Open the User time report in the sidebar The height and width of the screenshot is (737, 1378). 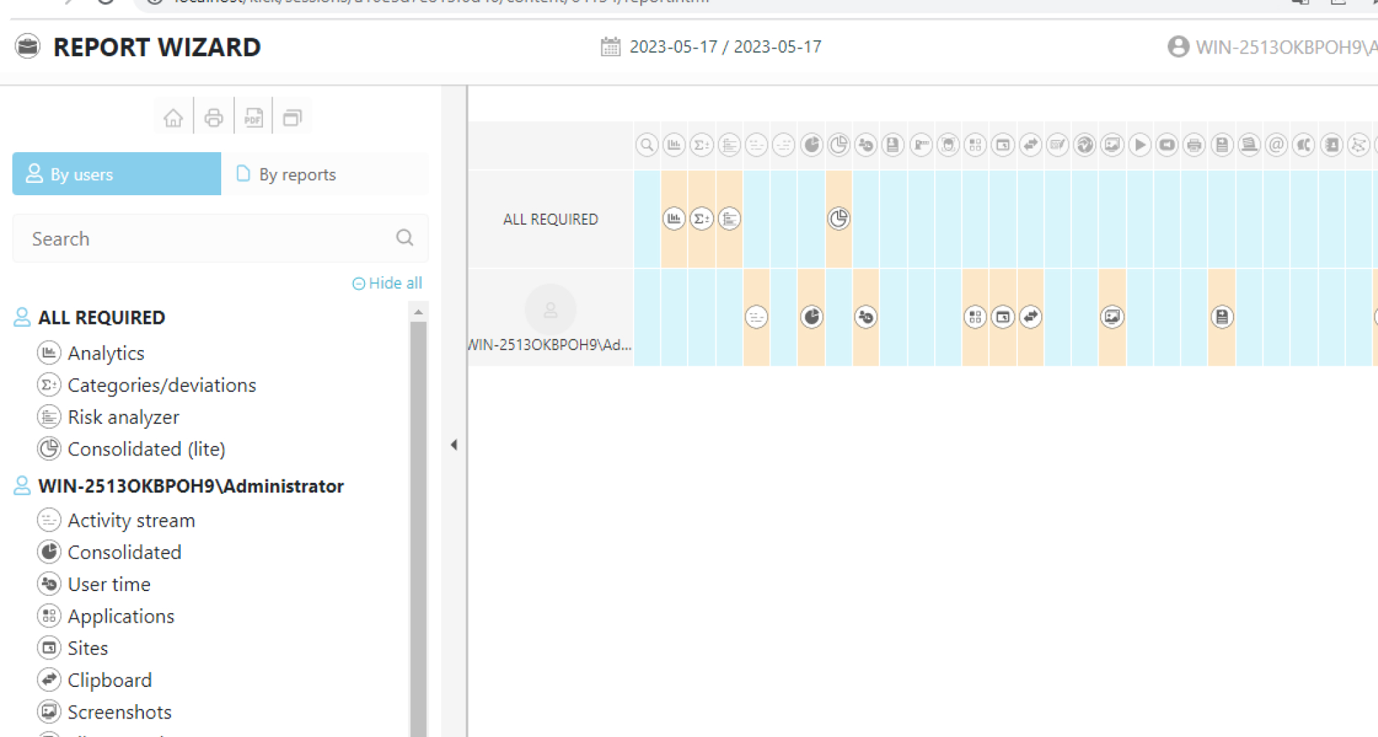pos(109,584)
